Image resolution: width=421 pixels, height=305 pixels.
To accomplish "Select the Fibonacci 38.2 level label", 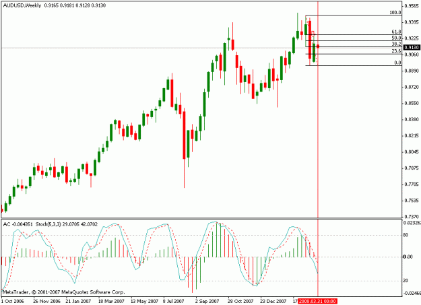I will 396,44.
